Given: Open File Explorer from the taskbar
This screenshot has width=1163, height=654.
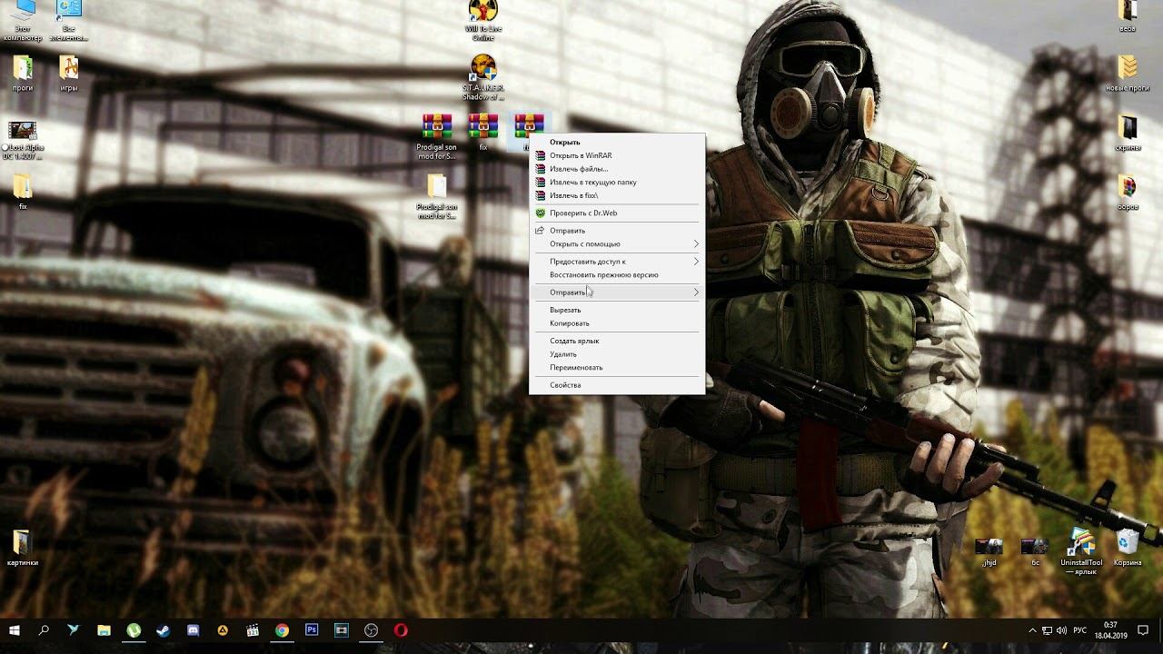Looking at the screenshot, I should coord(104,630).
